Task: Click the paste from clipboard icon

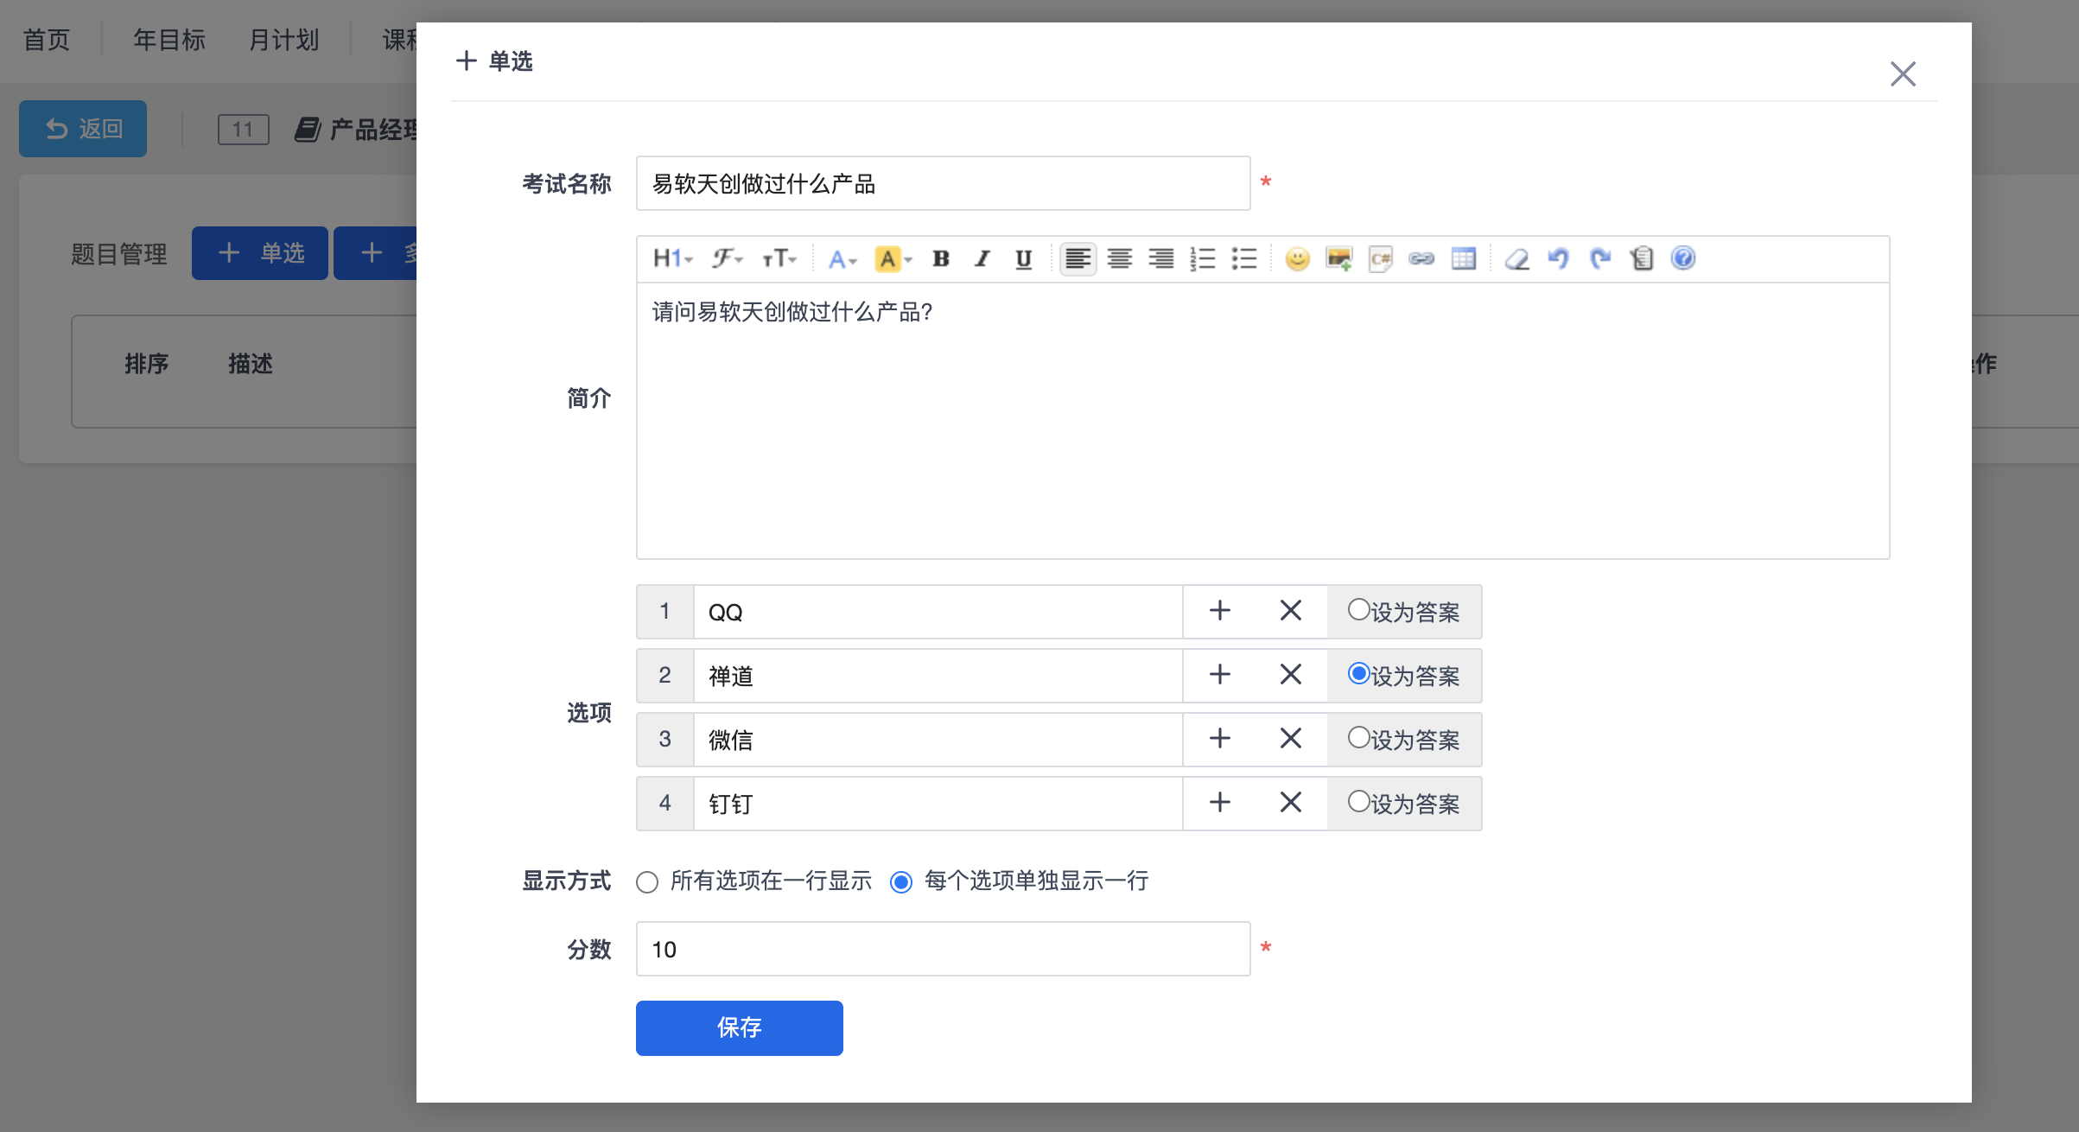Action: [1642, 258]
